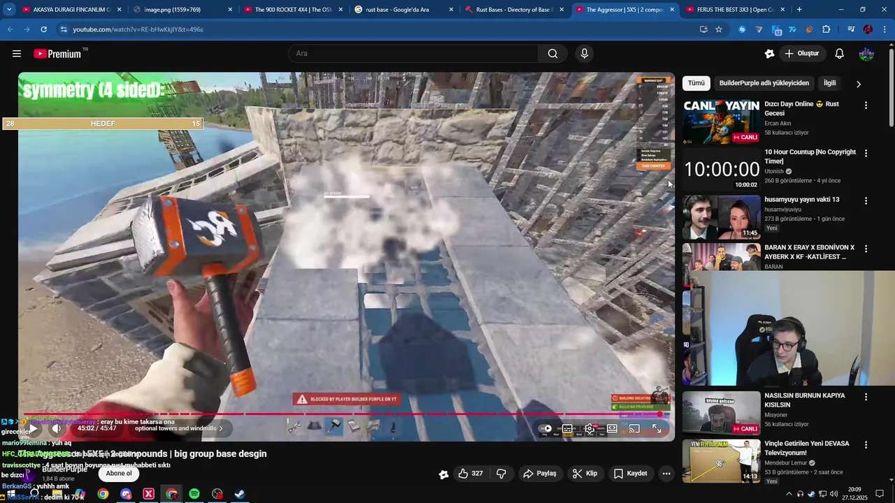This screenshot has height=503, width=895.
Task: Open options for 'BARAN X ERAY' video
Action: point(866,249)
